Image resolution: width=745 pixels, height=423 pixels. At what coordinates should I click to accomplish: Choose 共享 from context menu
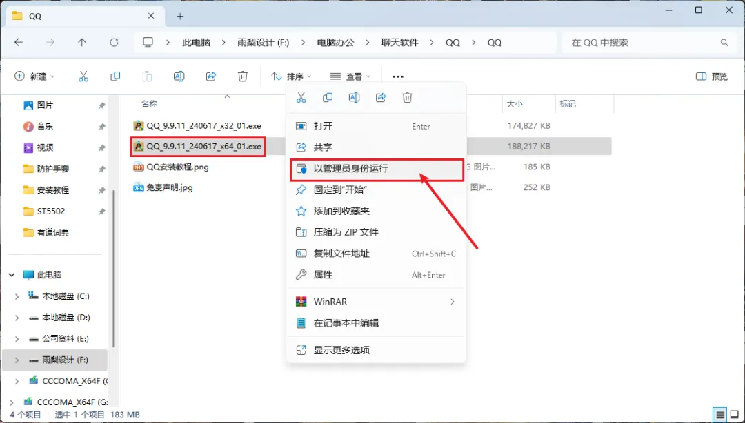coord(377,147)
